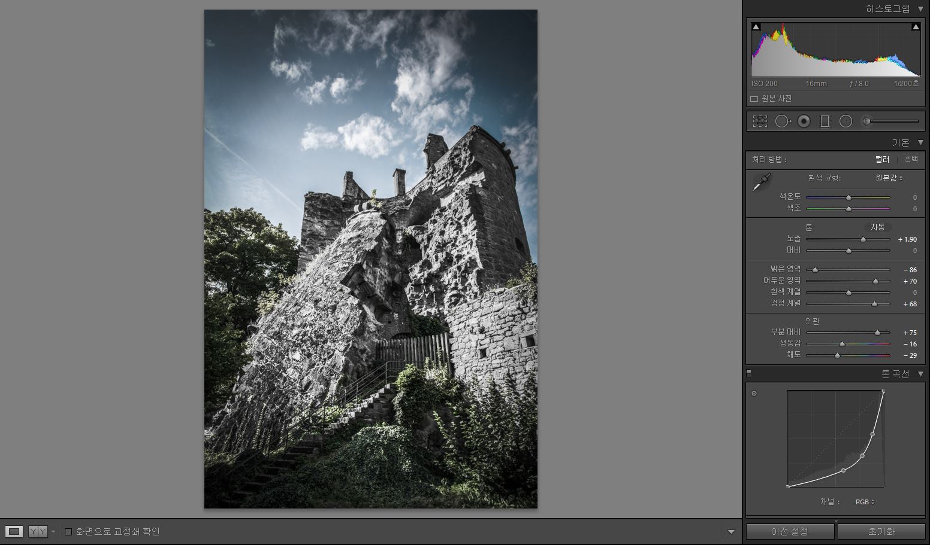Click the 이전 설정 button
This screenshot has height=545, width=930.
pos(790,531)
